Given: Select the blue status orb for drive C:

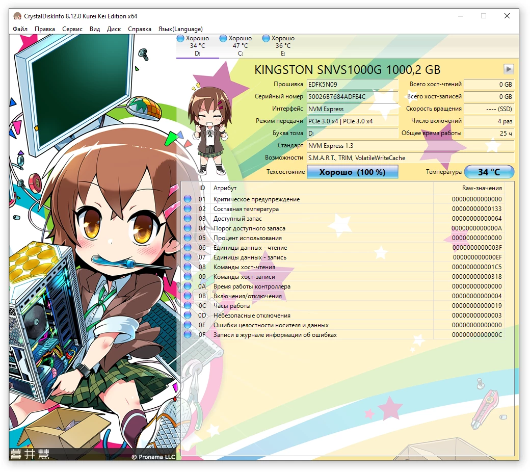Looking at the screenshot, I should (223, 38).
